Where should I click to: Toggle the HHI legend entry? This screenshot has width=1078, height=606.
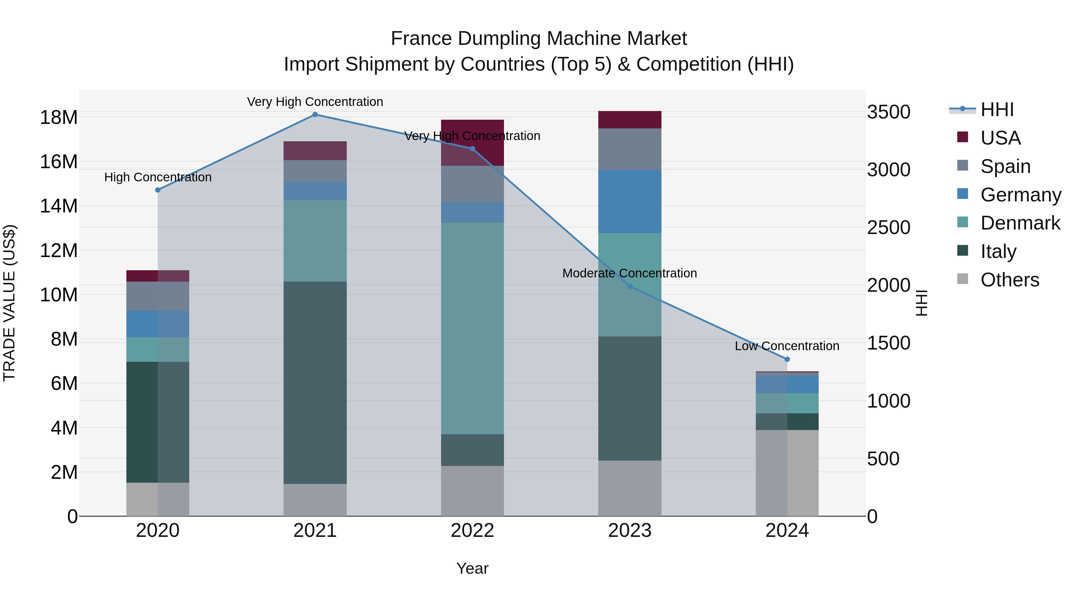(981, 110)
